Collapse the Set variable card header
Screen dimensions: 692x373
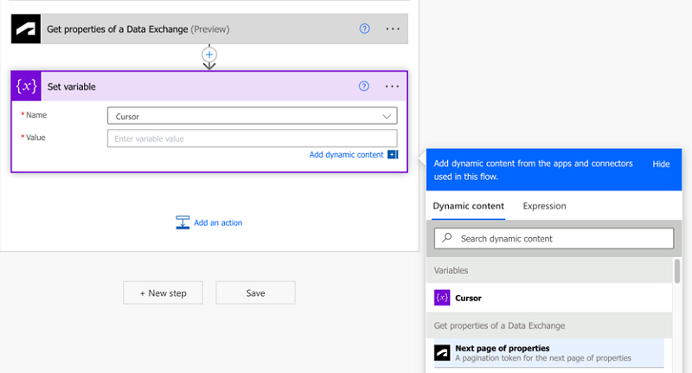(x=199, y=87)
